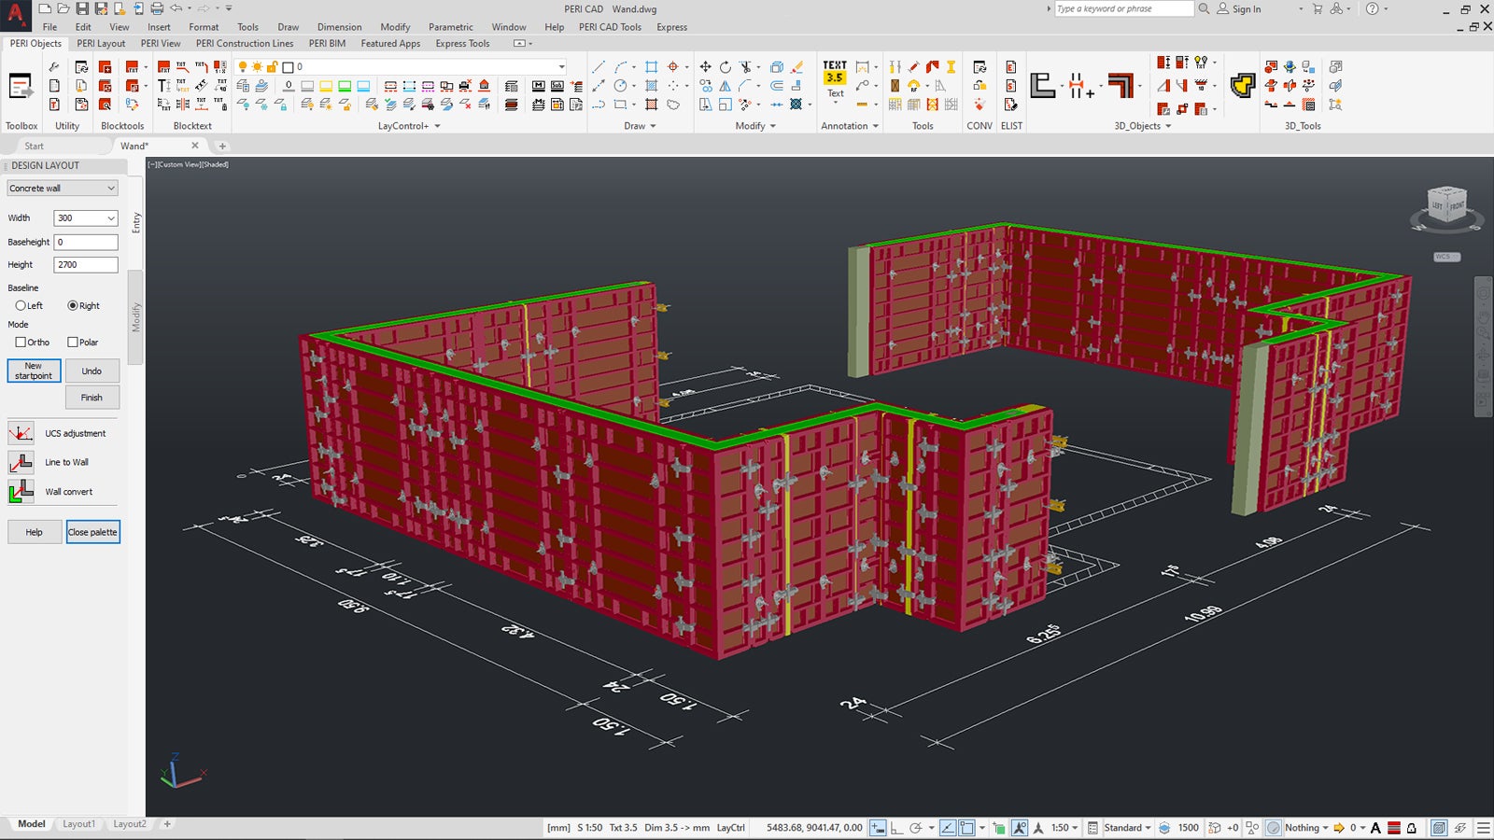Expand the Width value dropdown
The image size is (1494, 840).
[x=109, y=217]
